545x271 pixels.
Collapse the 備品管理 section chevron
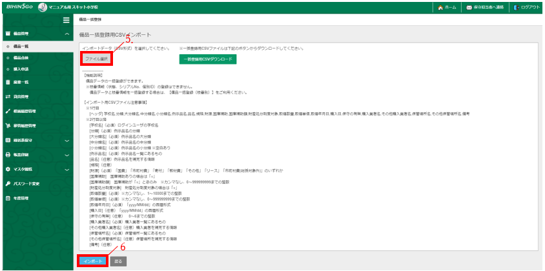67,33
